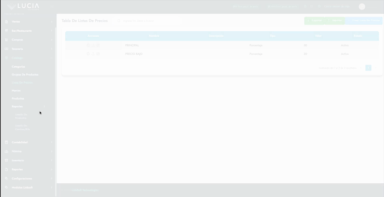Click the first action icon in PRINCIPAL row
Image resolution: width=384 pixels, height=197 pixels.
(x=88, y=45)
